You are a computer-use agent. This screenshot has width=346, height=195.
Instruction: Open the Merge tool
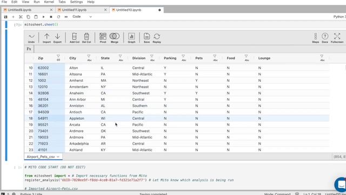pyautogui.click(x=114, y=38)
